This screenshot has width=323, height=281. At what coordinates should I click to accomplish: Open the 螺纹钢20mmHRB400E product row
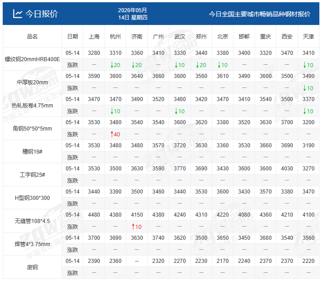coord(32,59)
